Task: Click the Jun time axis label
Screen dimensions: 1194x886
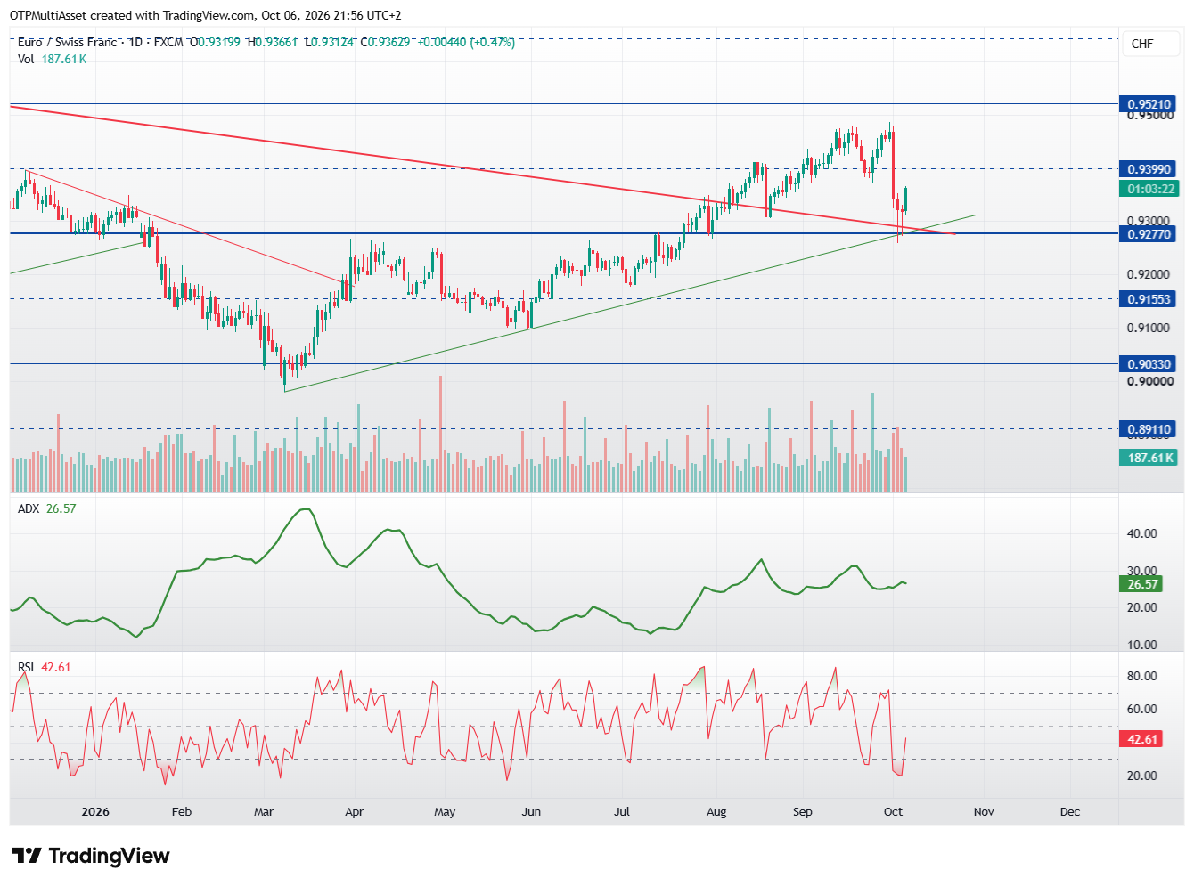Action: tap(531, 811)
